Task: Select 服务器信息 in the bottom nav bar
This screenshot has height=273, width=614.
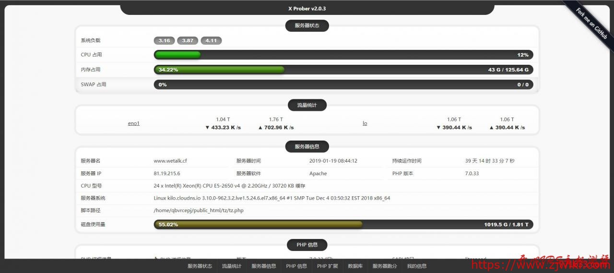Action: coord(264,266)
